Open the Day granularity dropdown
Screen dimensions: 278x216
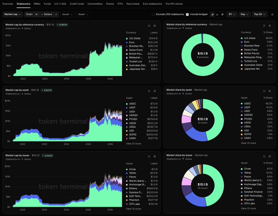click(244, 14)
